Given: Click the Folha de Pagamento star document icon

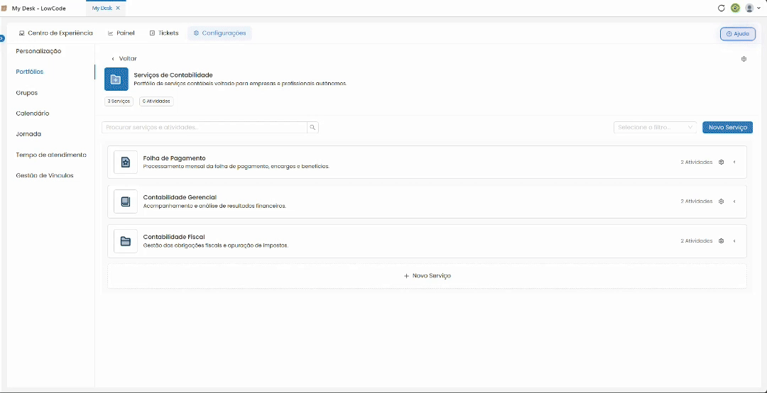Looking at the screenshot, I should point(126,162).
